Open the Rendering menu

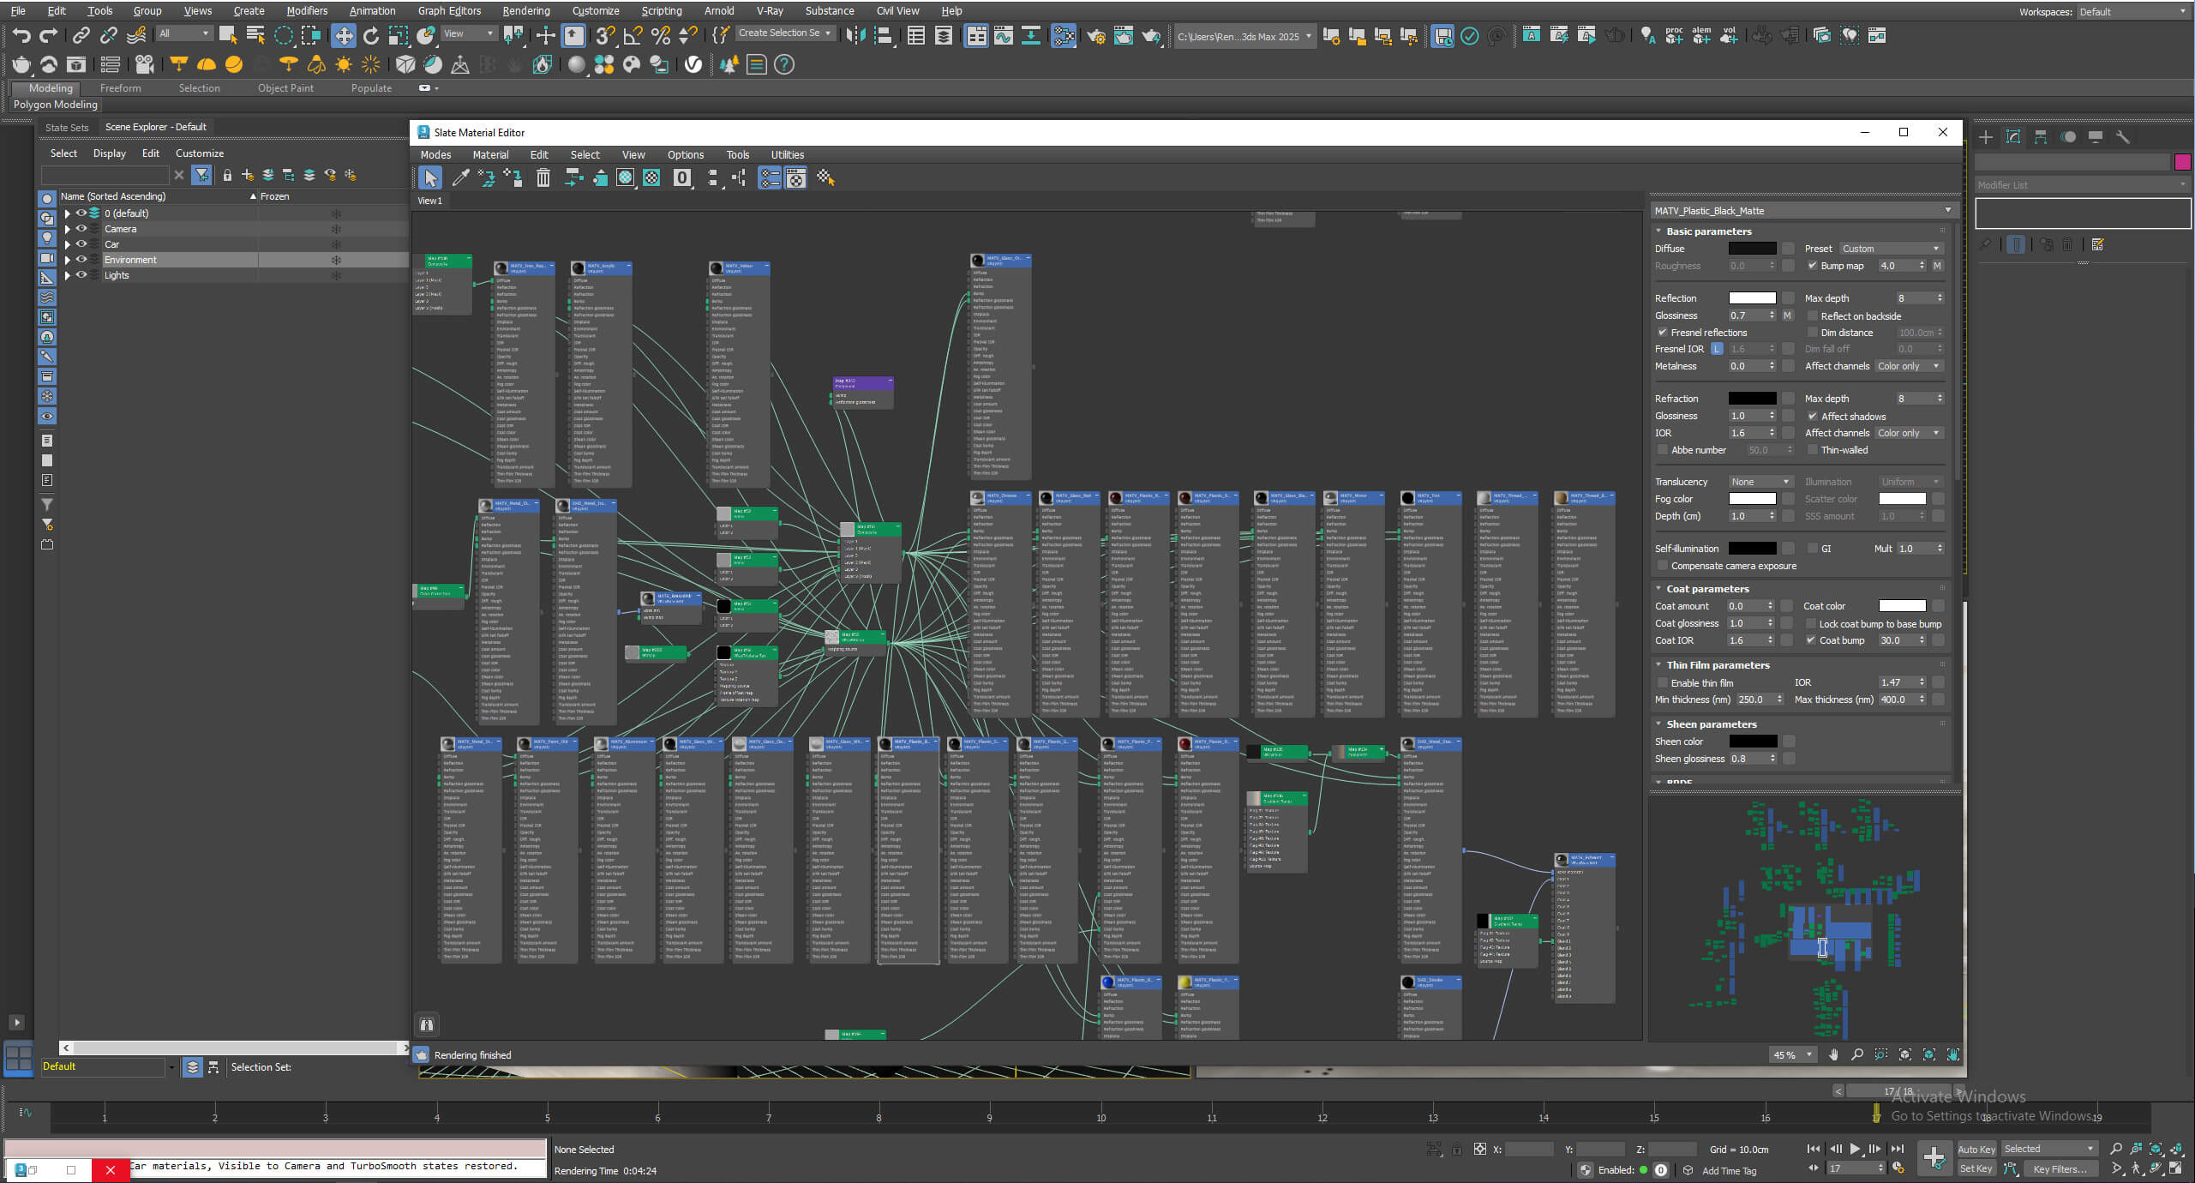pos(525,10)
